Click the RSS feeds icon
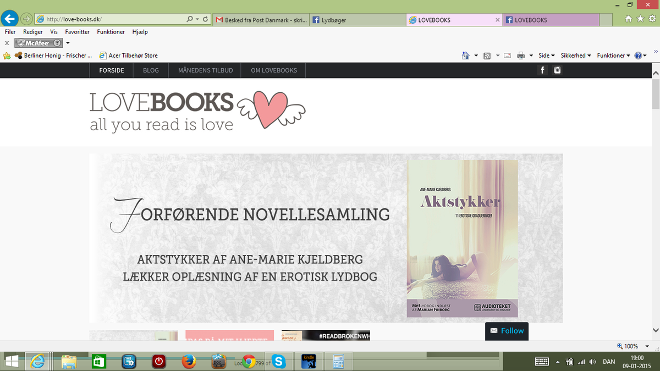The width and height of the screenshot is (660, 371). (487, 56)
